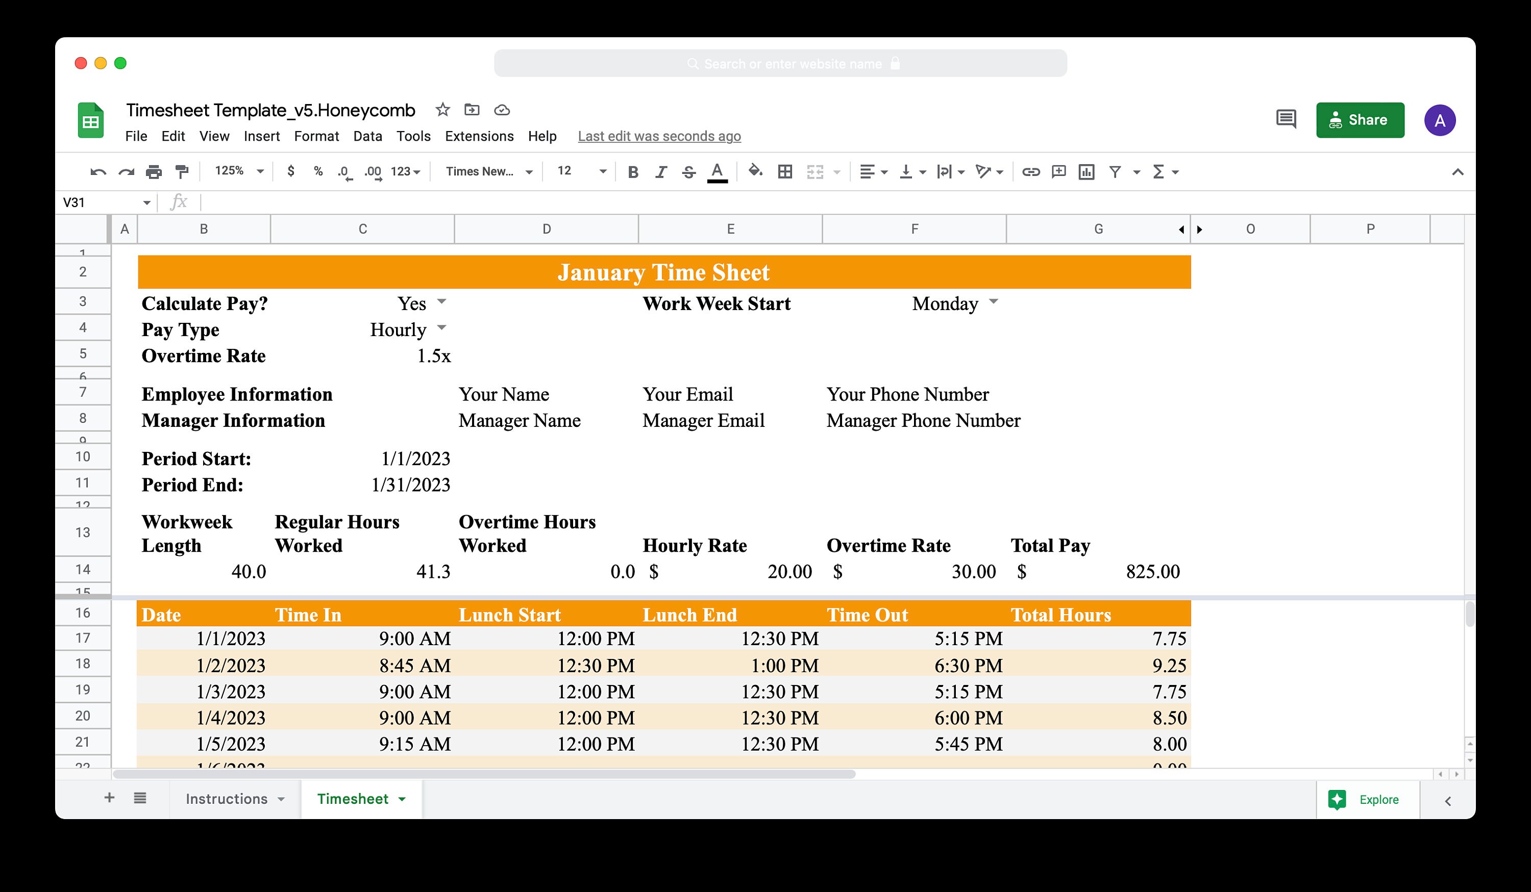Open the Work Week Start dropdown showing Monday

tap(995, 302)
